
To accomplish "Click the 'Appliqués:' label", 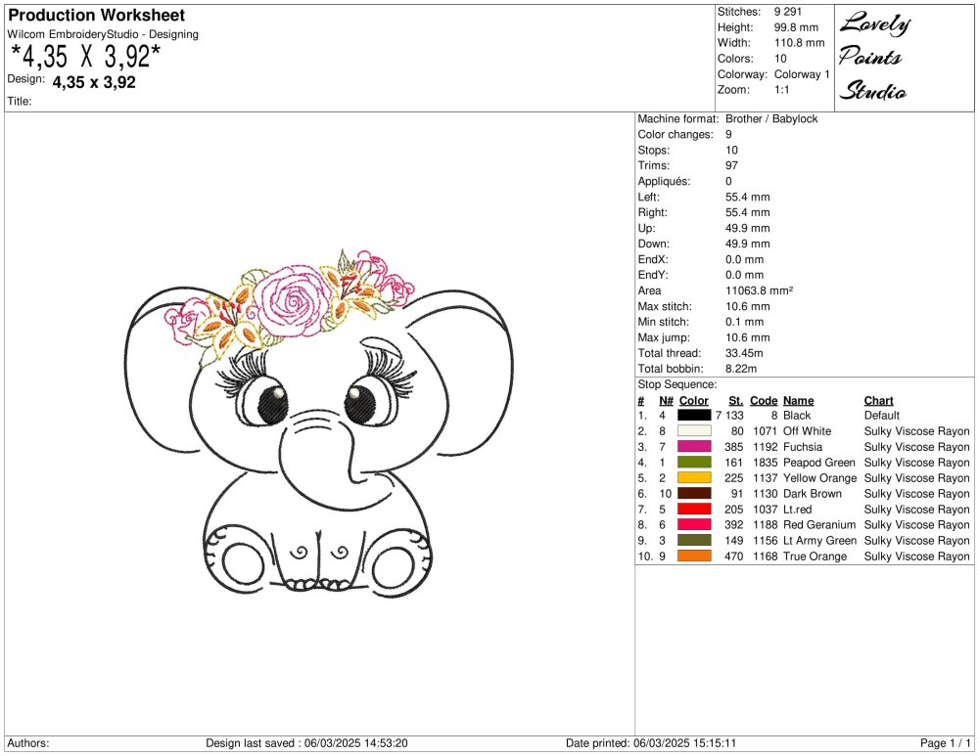I will [x=665, y=182].
